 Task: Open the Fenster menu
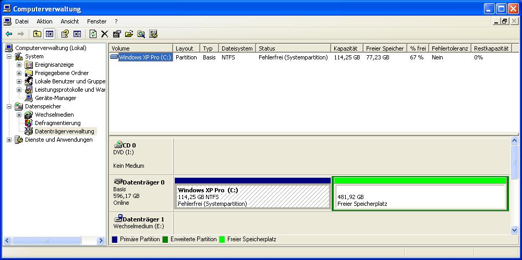point(97,21)
